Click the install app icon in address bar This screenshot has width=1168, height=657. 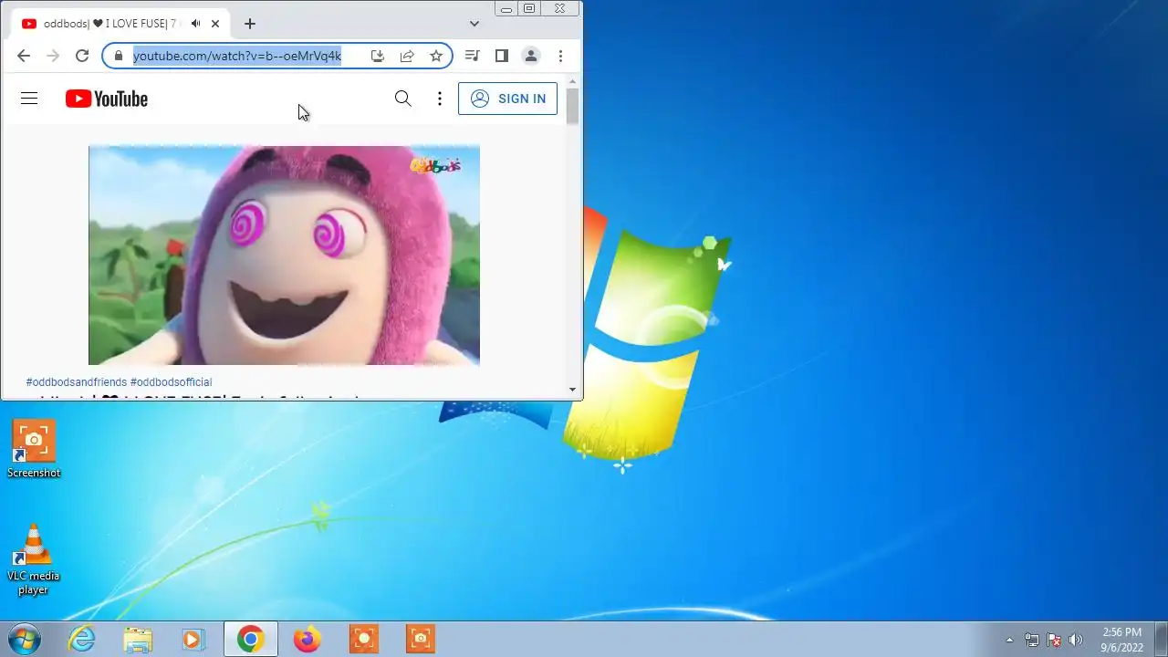(378, 56)
